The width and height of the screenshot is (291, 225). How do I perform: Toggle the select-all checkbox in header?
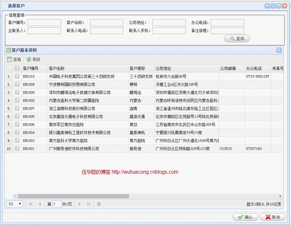coord(17,68)
